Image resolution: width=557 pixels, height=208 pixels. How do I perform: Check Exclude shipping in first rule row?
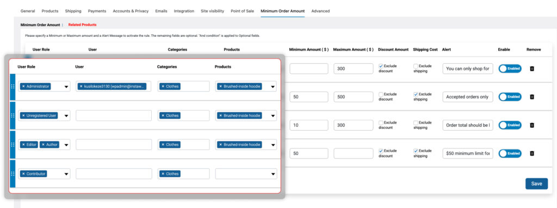tap(416, 66)
